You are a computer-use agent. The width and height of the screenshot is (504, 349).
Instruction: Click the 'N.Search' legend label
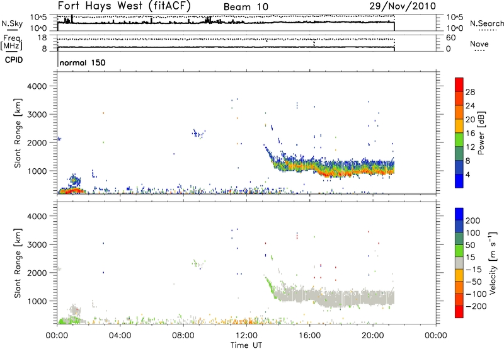coord(486,23)
